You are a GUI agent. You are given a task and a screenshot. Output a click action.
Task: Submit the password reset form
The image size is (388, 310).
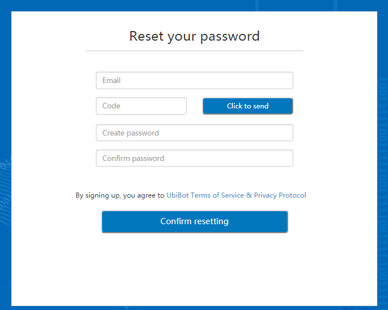[195, 221]
